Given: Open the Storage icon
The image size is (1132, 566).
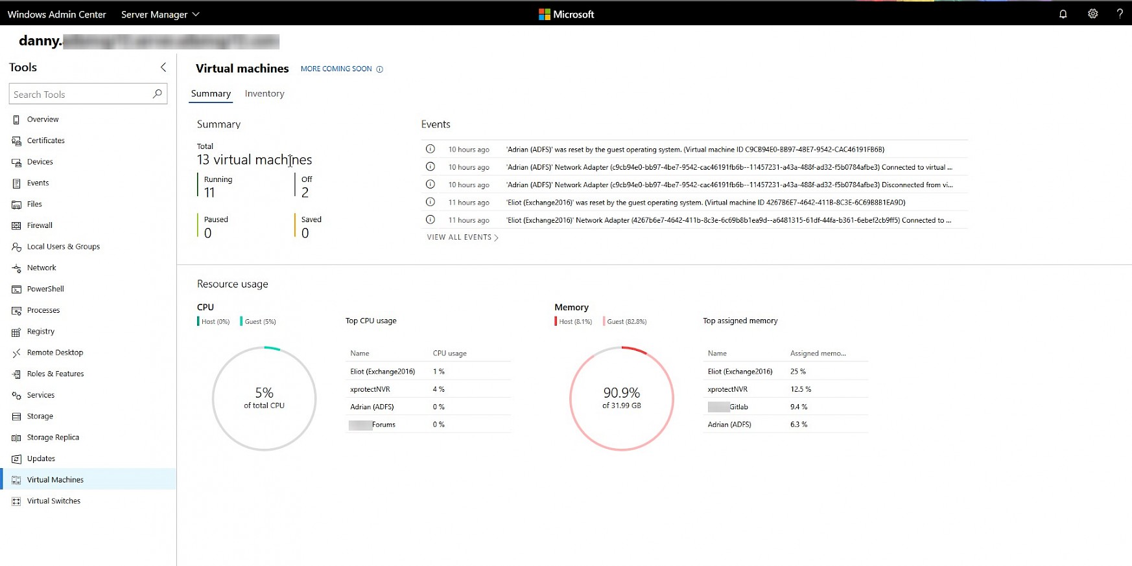Looking at the screenshot, I should 16,416.
